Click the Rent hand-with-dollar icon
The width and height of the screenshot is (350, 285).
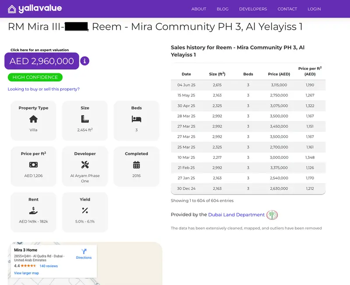click(x=34, y=211)
